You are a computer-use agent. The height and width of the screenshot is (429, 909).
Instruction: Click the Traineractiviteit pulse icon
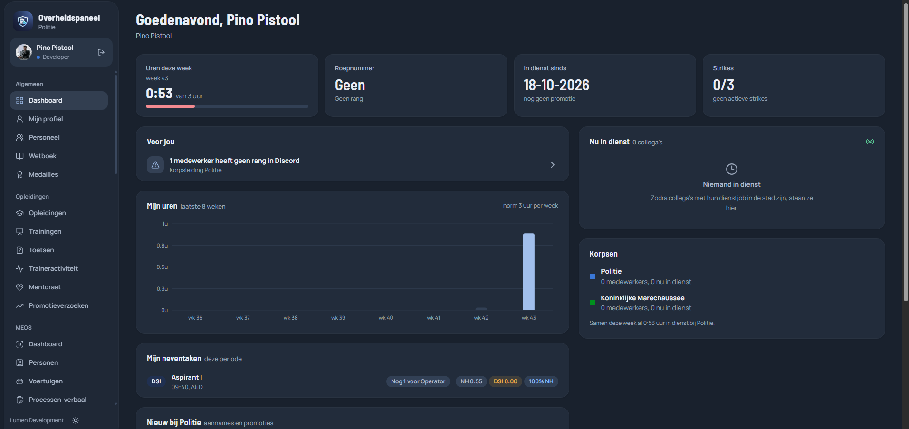20,268
